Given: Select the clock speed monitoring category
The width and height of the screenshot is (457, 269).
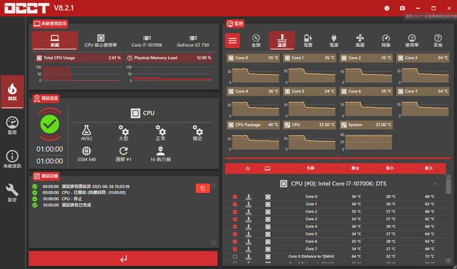Looking at the screenshot, I should pyautogui.click(x=386, y=41).
